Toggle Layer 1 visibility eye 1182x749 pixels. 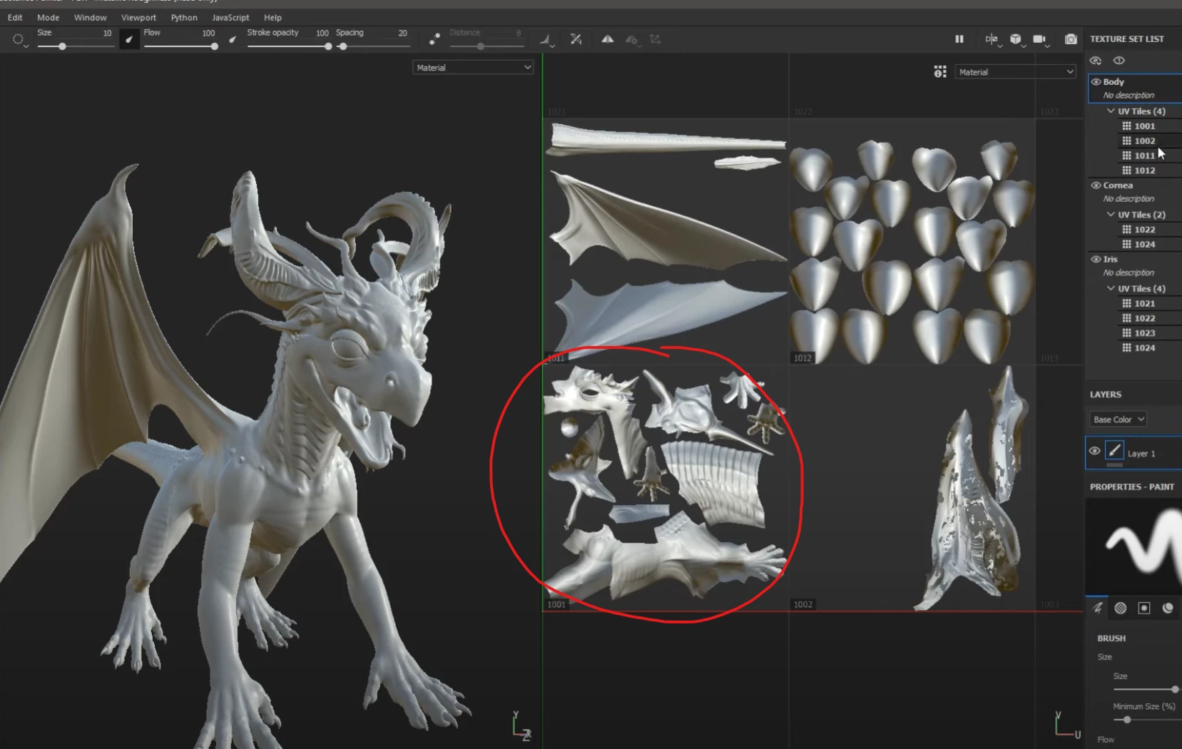(x=1094, y=452)
